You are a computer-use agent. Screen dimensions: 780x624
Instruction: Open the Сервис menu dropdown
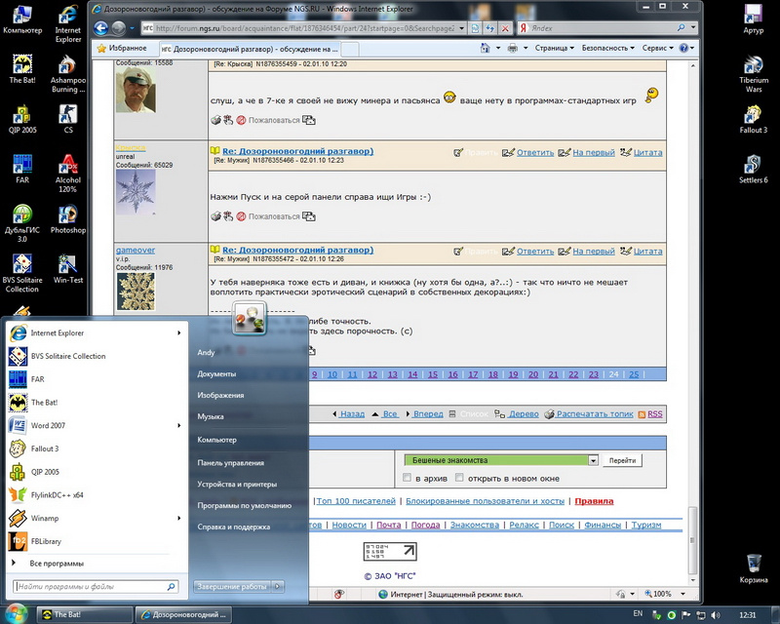pos(657,48)
